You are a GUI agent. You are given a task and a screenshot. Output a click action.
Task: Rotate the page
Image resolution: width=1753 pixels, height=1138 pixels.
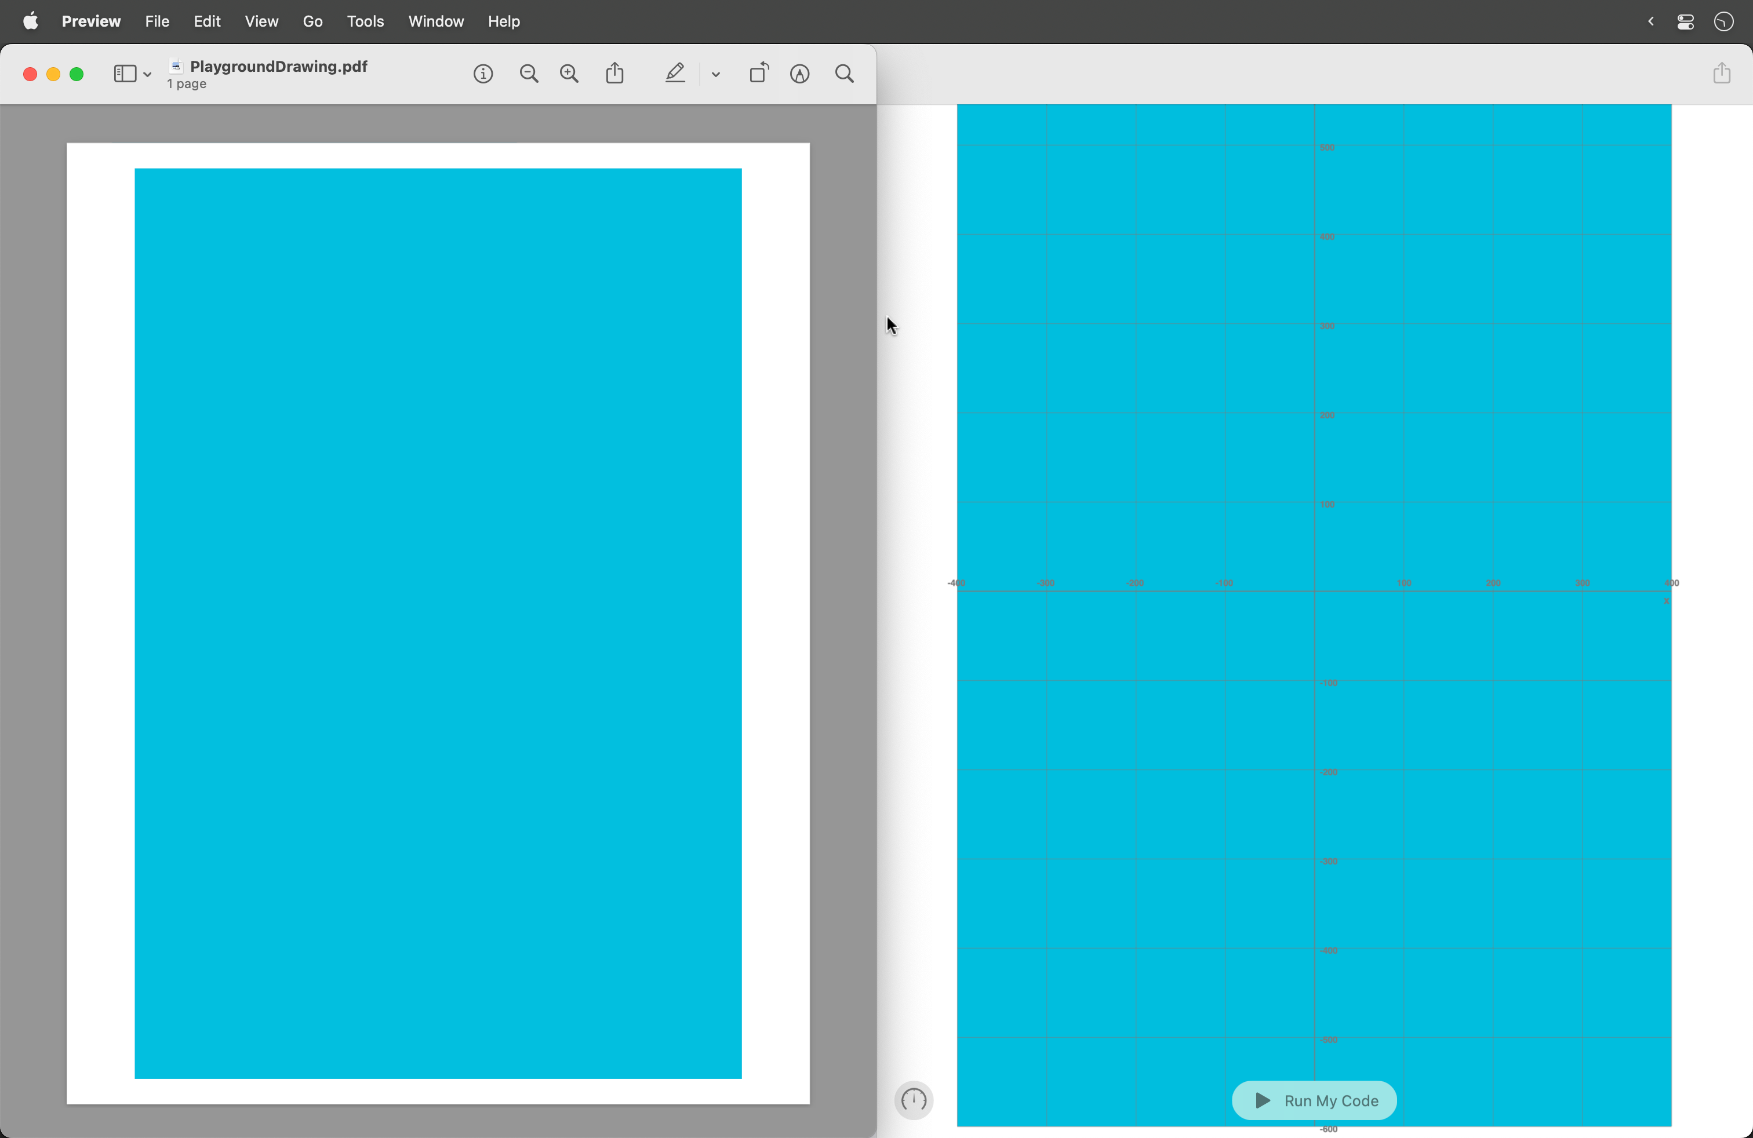coord(759,74)
